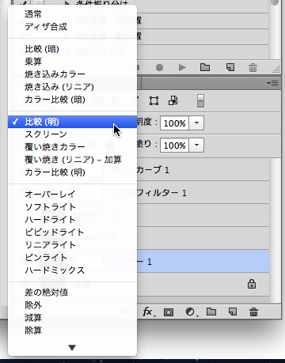285x363 pixels.
Task: Select the フィルター 1 adjustment layer
Action: tap(203, 193)
